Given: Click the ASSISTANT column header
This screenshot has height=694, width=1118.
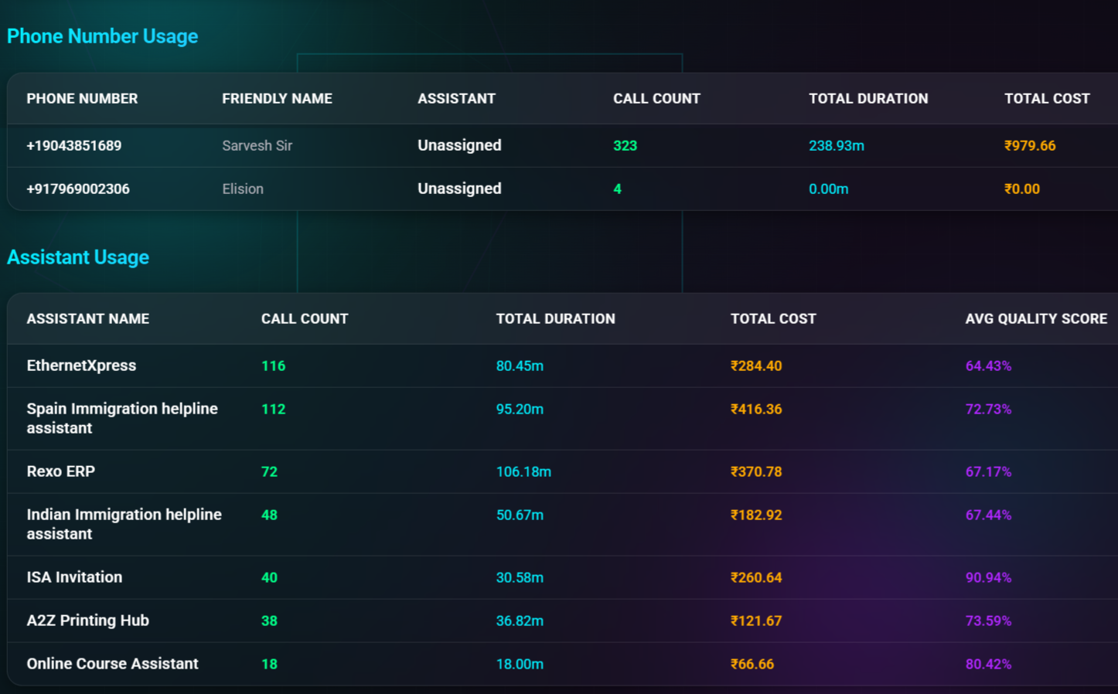Looking at the screenshot, I should pyautogui.click(x=456, y=99).
